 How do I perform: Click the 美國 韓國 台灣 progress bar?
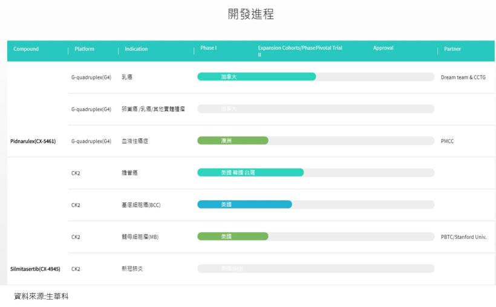coord(250,172)
